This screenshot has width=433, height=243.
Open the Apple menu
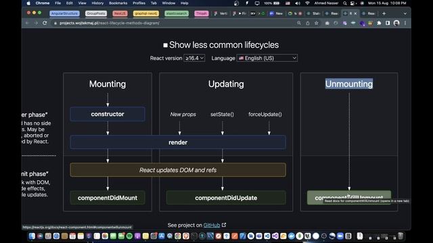point(28,3)
